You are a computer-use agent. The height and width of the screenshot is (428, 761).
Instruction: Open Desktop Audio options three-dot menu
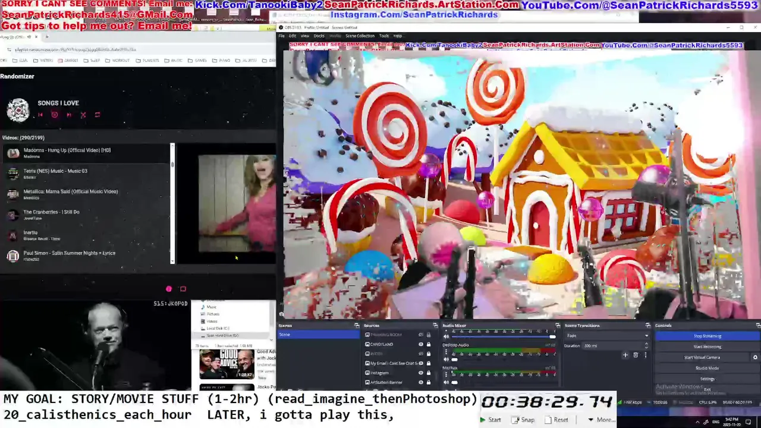pos(446,353)
